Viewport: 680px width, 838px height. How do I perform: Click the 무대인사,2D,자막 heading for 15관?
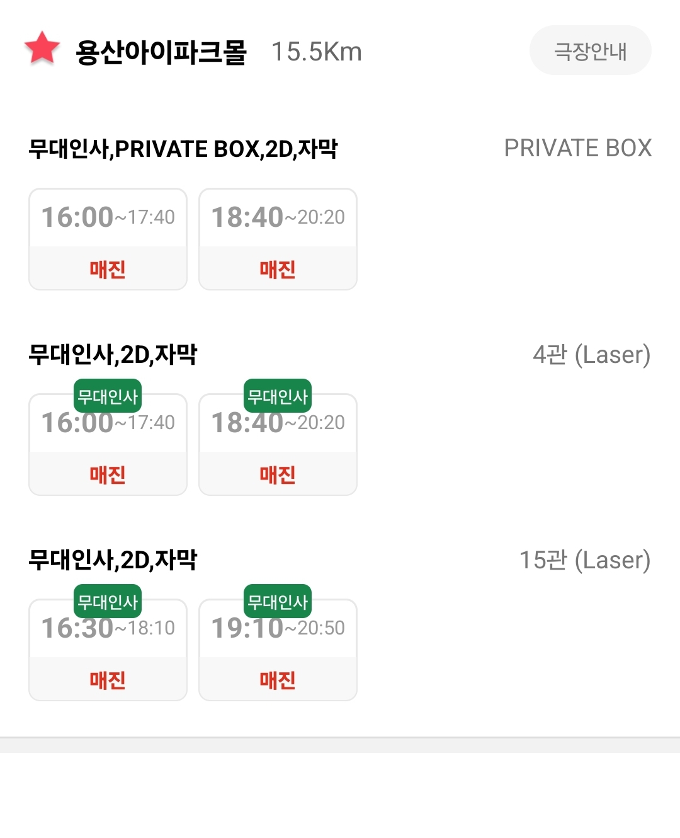113,560
